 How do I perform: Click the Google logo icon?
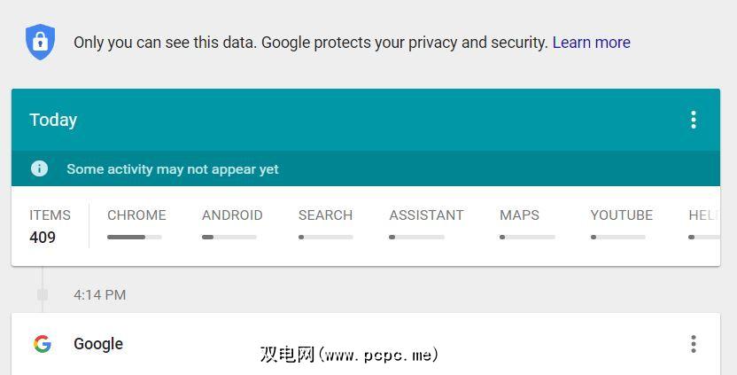click(42, 344)
